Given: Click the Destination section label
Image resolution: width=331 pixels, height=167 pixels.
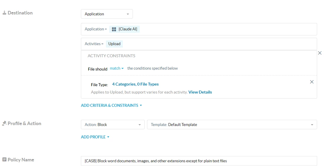Looking at the screenshot, I should [x=20, y=13].
